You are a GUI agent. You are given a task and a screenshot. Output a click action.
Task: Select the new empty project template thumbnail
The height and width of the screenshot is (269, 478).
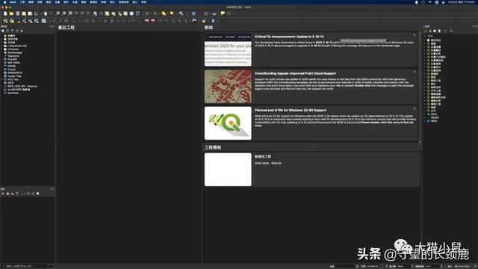[x=228, y=170]
